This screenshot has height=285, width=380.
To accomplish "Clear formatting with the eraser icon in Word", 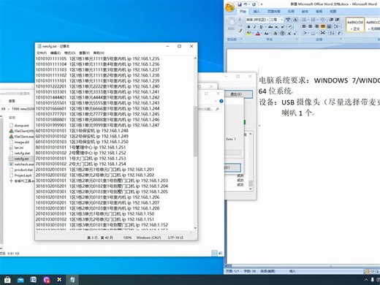I will (x=290, y=27).
